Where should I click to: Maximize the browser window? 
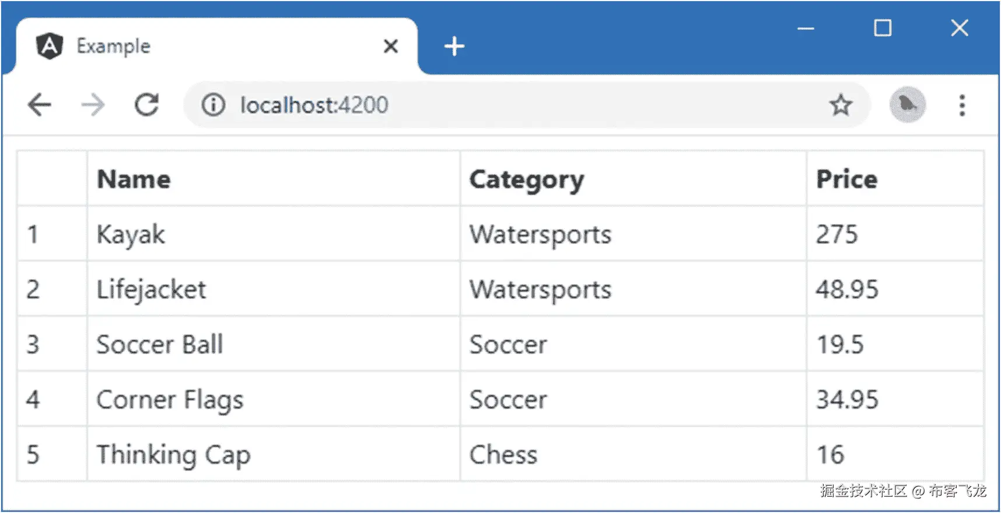coord(882,28)
